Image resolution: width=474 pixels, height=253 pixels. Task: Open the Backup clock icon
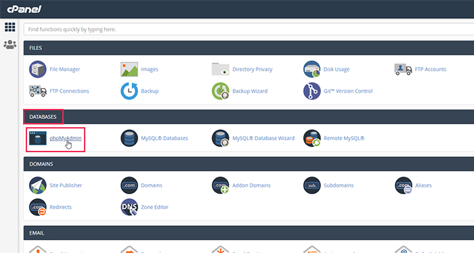coord(129,91)
